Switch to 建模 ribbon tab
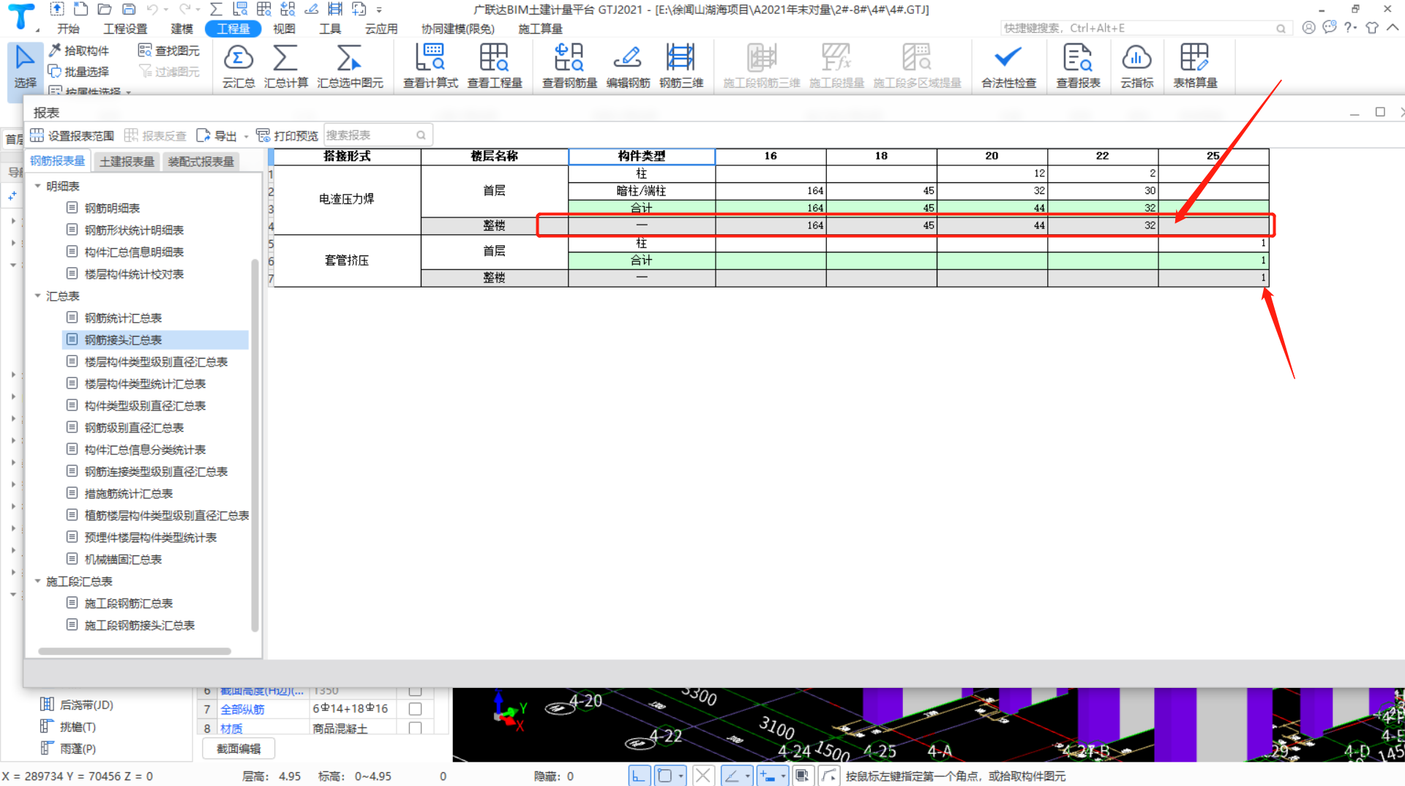This screenshot has width=1405, height=786. (181, 29)
